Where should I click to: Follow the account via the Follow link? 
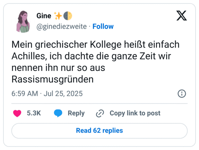[x=103, y=26]
